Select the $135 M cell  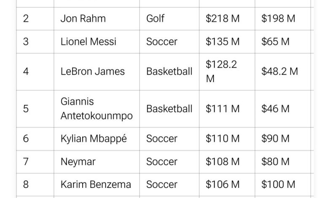(223, 42)
